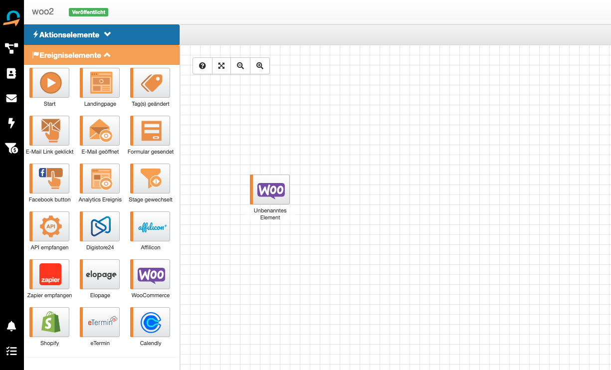
Task: Select the Shopify element
Action: click(50, 322)
